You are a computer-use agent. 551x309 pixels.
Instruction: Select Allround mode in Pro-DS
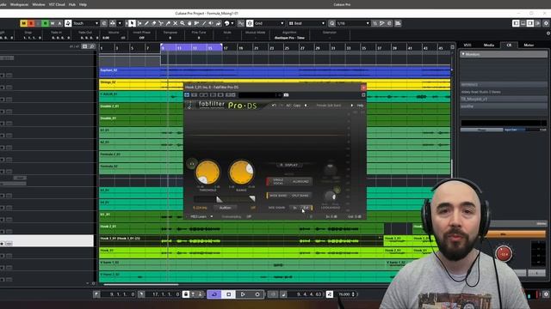coord(300,181)
